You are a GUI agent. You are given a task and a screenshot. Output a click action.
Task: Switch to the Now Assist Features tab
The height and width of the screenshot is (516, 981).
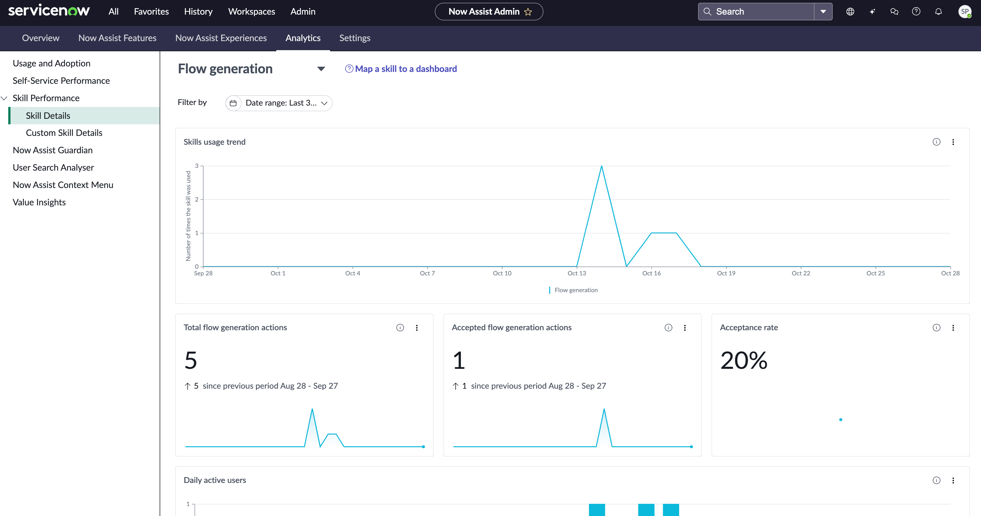[117, 38]
